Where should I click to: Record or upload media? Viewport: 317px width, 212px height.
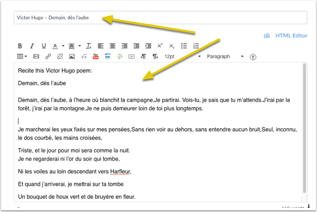pos(131,56)
